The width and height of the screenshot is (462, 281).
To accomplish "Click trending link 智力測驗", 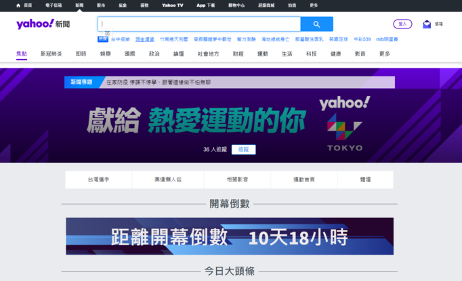I will pos(247,39).
